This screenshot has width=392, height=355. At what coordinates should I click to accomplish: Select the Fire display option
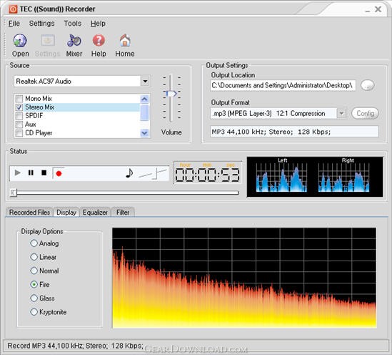(x=34, y=284)
